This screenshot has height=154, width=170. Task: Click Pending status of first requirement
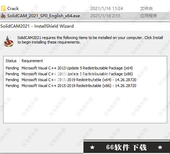coord(12,68)
